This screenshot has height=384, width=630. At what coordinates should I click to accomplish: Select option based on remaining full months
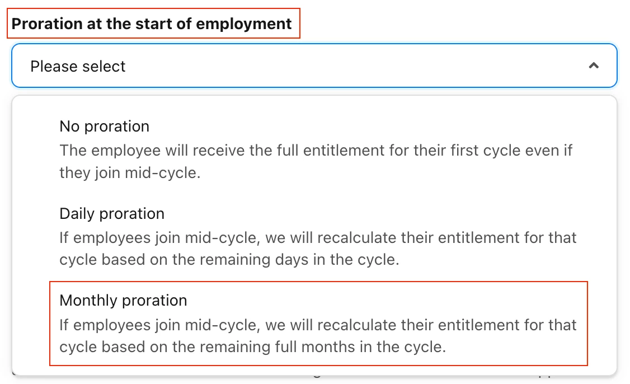tap(318, 324)
